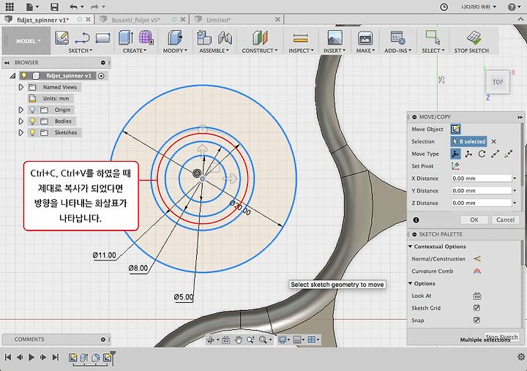Screen dimensions: 527x371
Task: Select the 3D Print make icon
Action: 365,37
